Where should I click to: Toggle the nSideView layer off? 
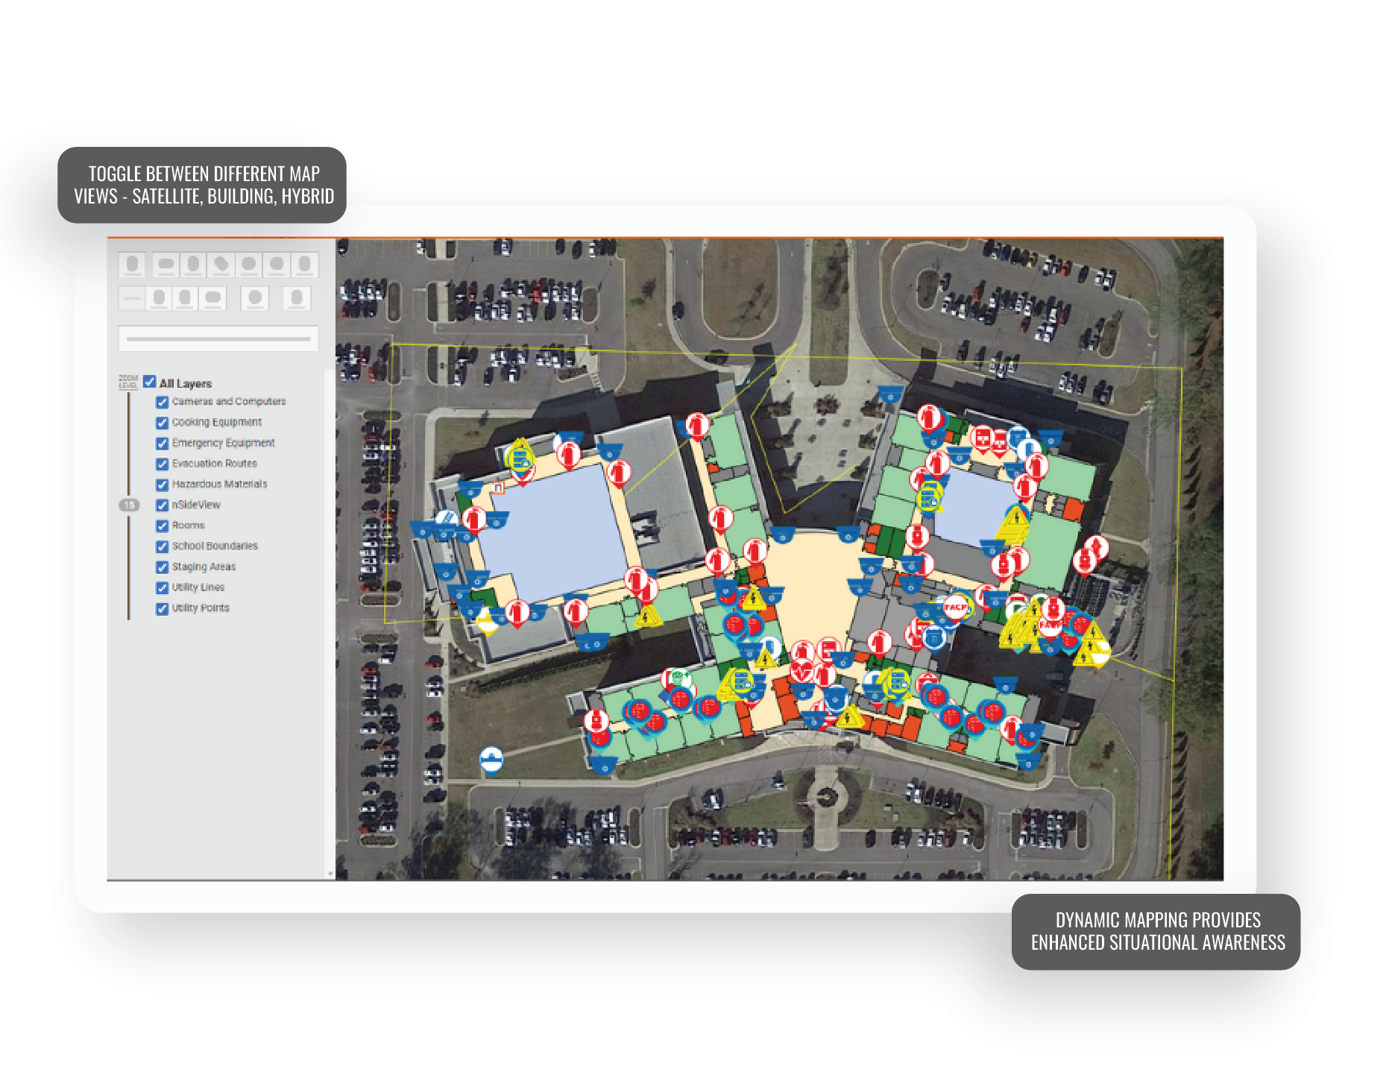[x=161, y=505]
